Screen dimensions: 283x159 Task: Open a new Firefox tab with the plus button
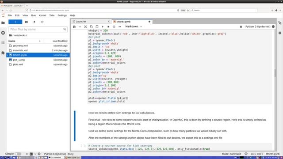click(27, 6)
